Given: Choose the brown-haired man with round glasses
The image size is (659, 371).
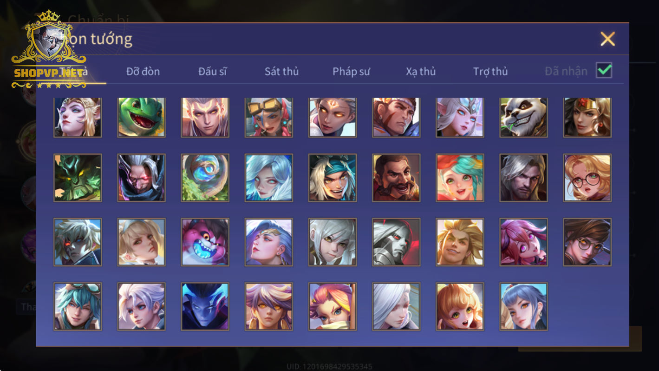Looking at the screenshot, I should (587, 242).
